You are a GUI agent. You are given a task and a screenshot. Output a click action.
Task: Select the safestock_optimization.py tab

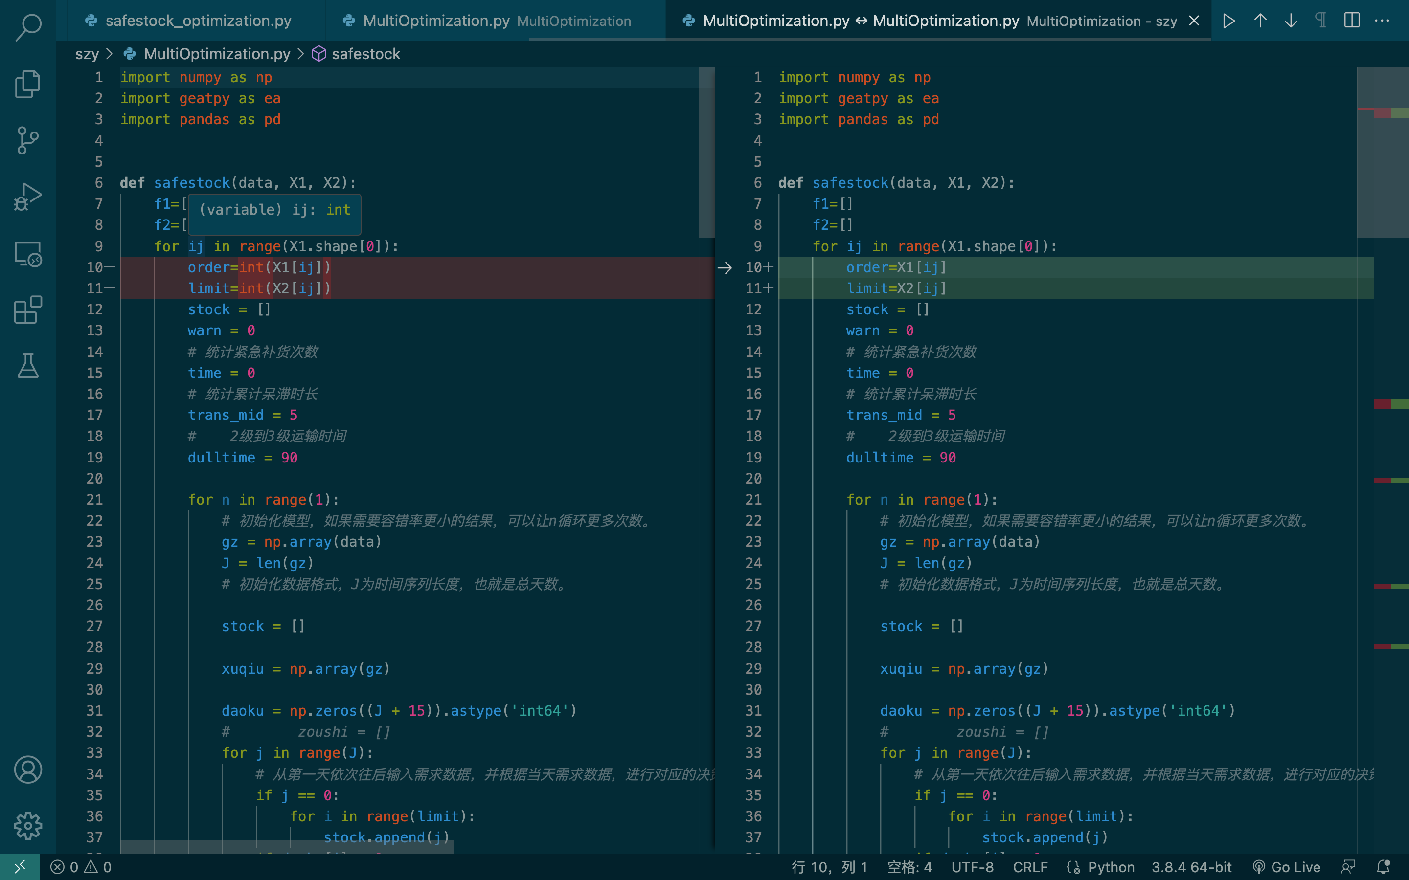click(193, 20)
